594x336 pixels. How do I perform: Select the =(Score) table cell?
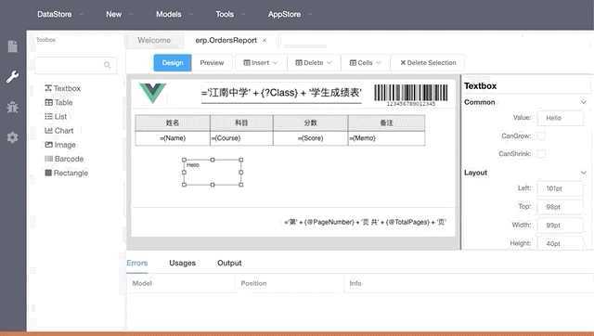310,138
